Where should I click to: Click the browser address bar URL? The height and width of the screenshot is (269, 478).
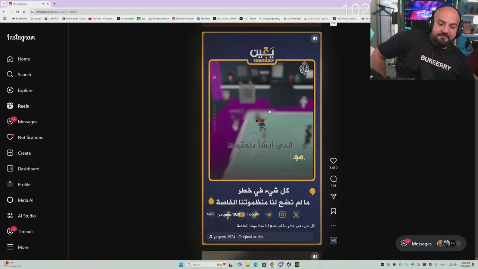tap(56, 12)
